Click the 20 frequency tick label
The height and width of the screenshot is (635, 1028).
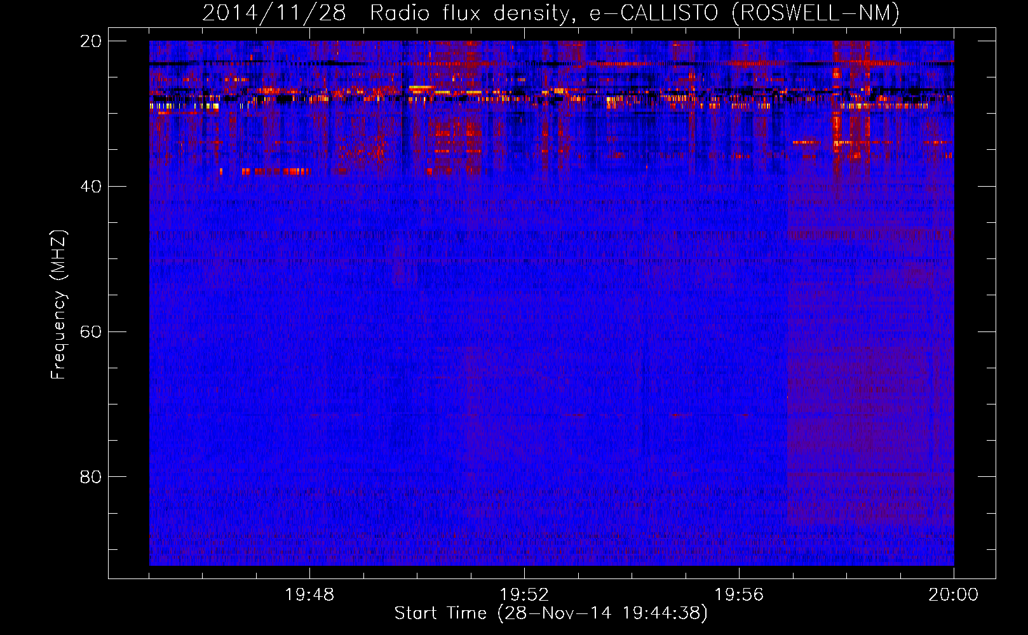(x=90, y=41)
